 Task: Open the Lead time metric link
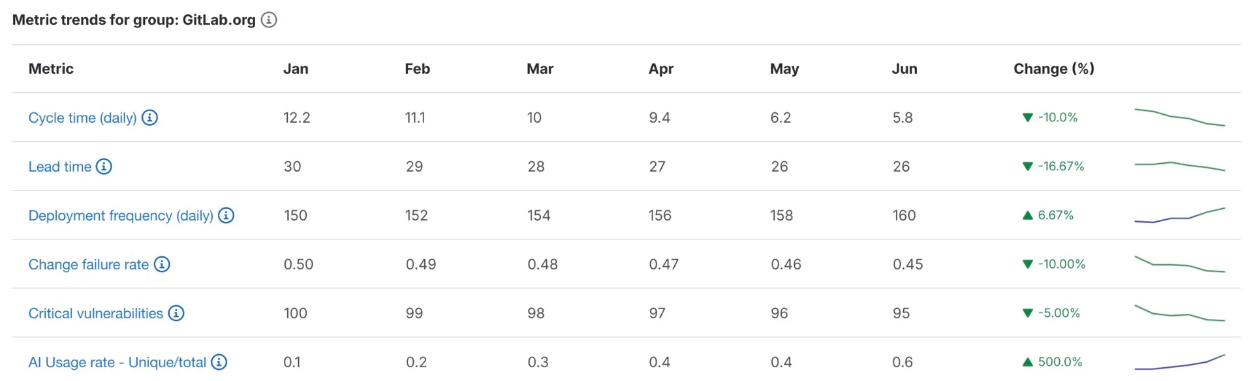pos(60,166)
